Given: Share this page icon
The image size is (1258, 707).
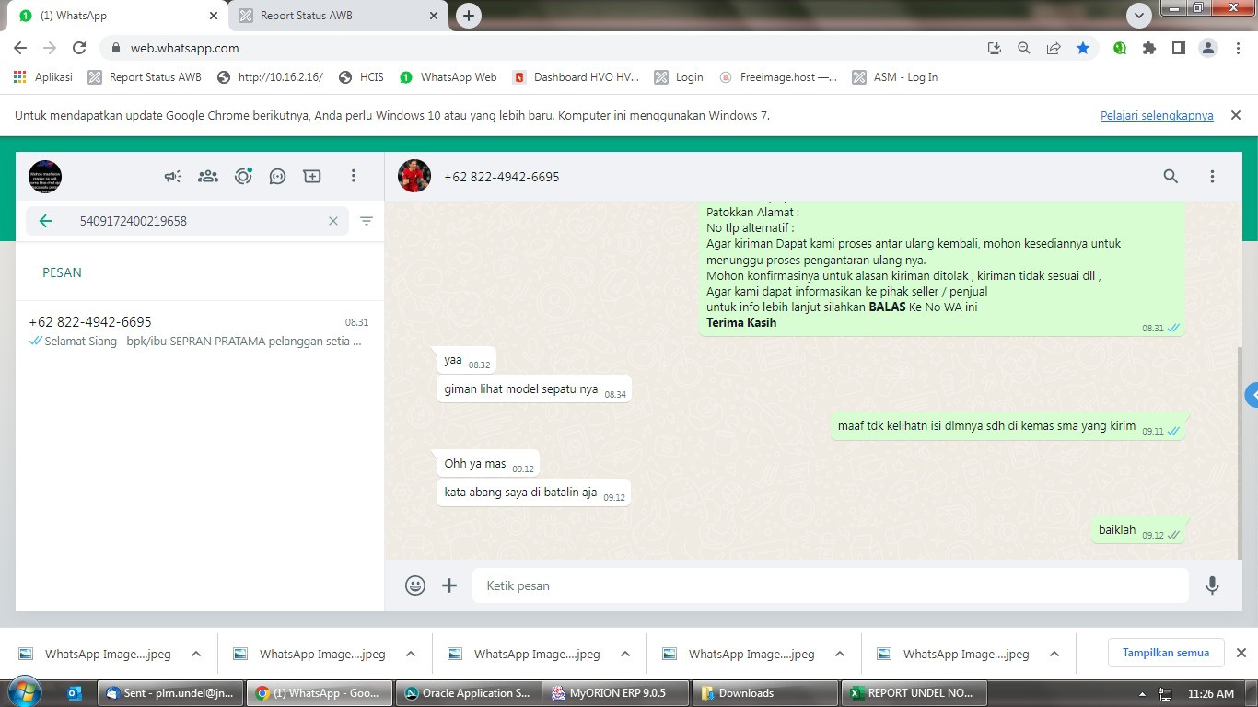Looking at the screenshot, I should tap(1054, 48).
